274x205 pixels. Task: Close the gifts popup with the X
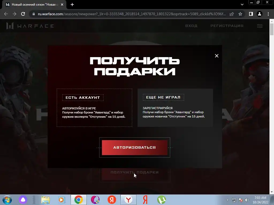pos(217,56)
